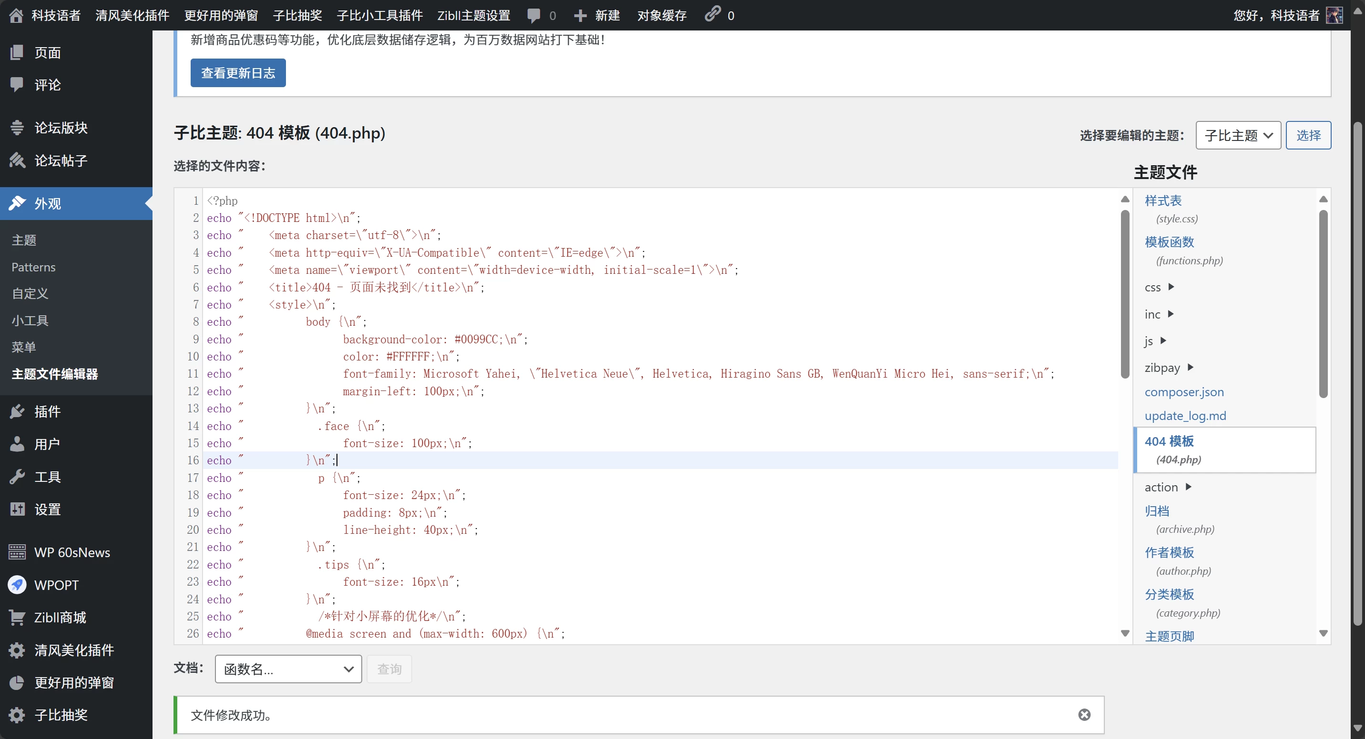
Task: Dismiss the 文件修改成功 notice
Action: (x=1084, y=715)
